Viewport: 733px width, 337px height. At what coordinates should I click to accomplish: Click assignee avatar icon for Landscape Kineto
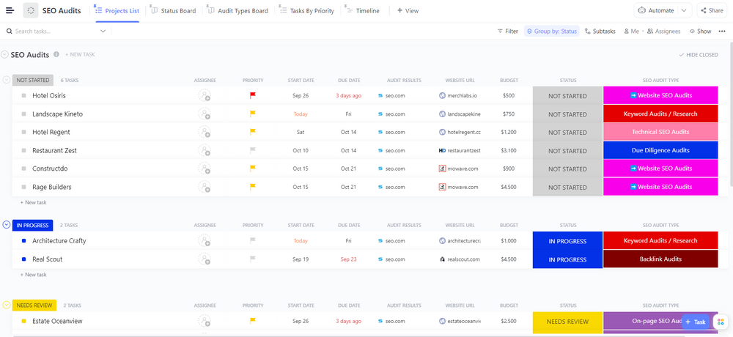click(205, 114)
